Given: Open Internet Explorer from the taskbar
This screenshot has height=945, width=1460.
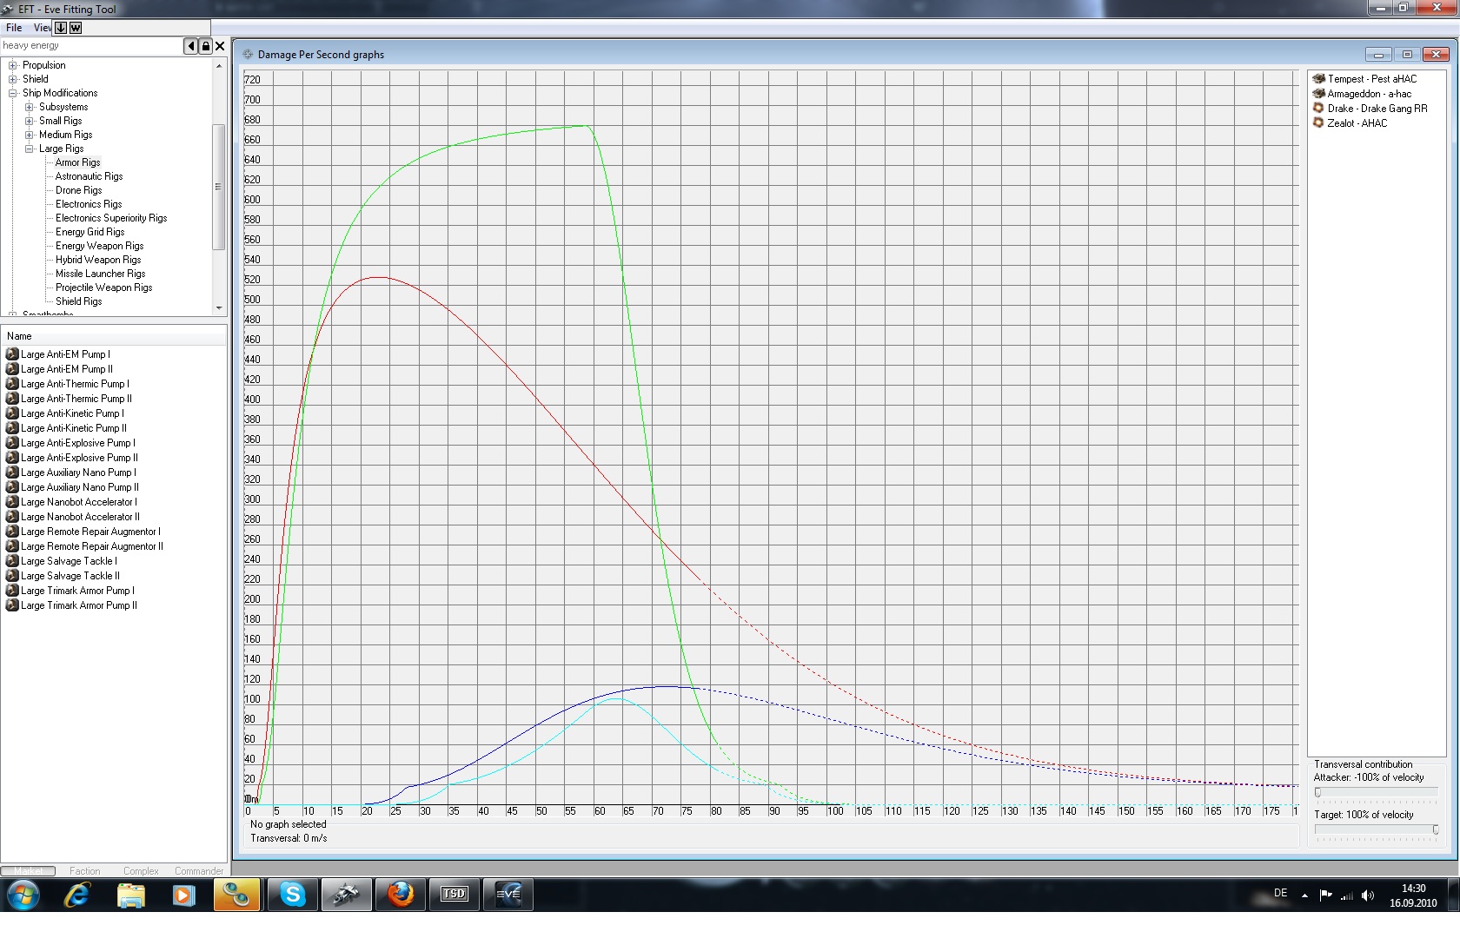Looking at the screenshot, I should click(x=77, y=894).
